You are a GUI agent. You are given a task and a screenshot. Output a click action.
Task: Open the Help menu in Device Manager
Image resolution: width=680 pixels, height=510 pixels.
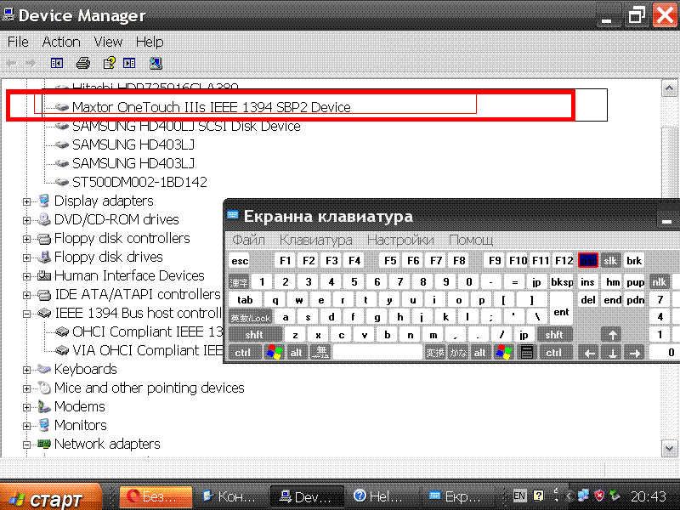point(150,42)
